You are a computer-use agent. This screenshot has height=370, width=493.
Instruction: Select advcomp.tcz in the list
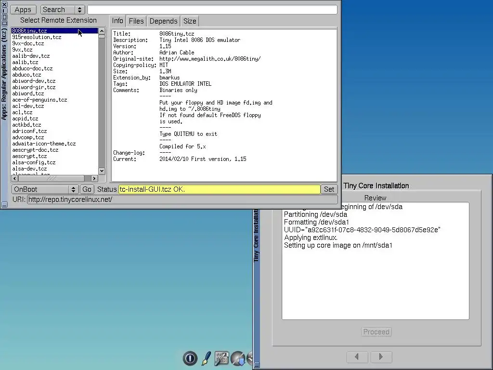point(54,137)
